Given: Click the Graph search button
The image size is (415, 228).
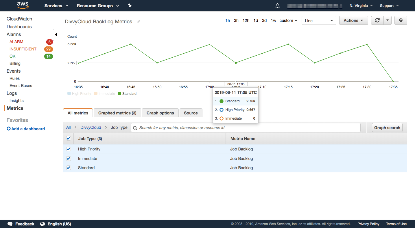Looking at the screenshot, I should [x=387, y=128].
